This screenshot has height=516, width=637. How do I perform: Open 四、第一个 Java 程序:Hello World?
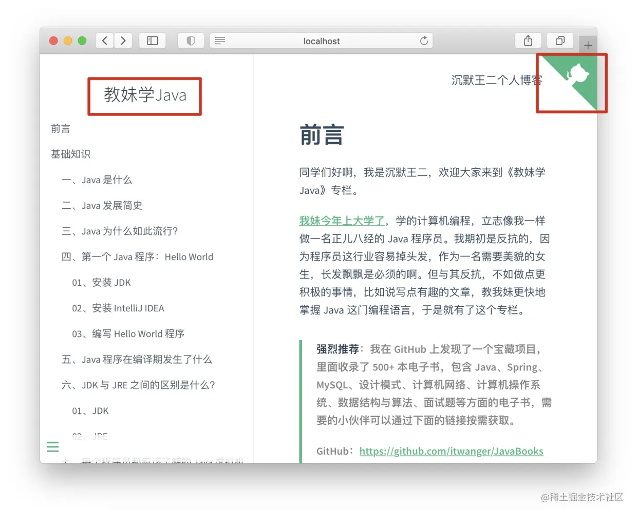(137, 256)
